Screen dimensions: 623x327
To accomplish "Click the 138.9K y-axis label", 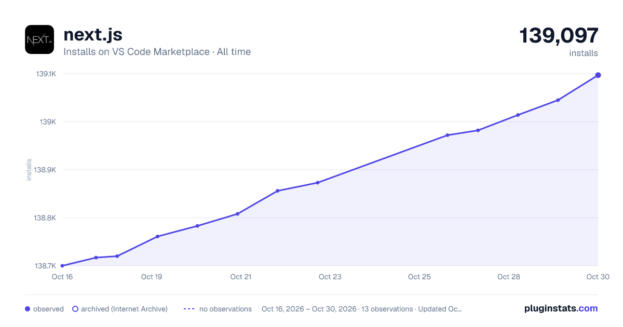I will pos(45,170).
